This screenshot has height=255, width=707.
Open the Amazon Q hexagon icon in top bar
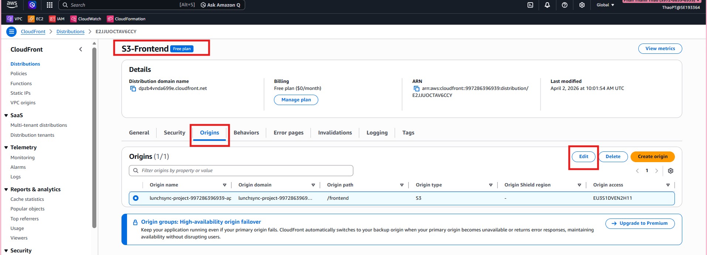click(x=32, y=5)
